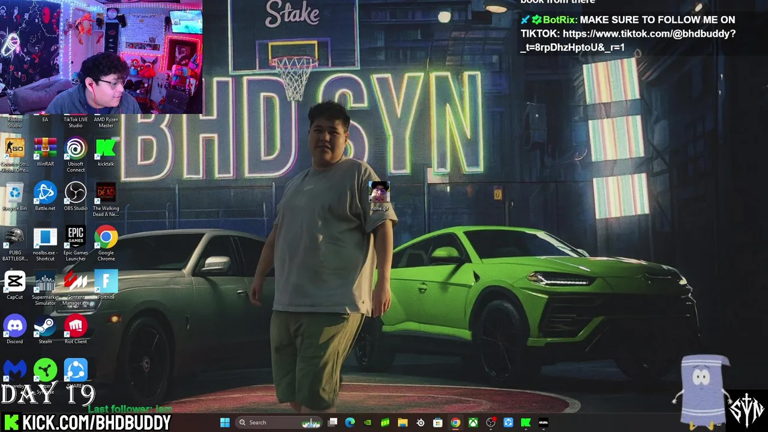The image size is (768, 432).
Task: Open Supermarket Simulator shortcut
Action: click(45, 288)
